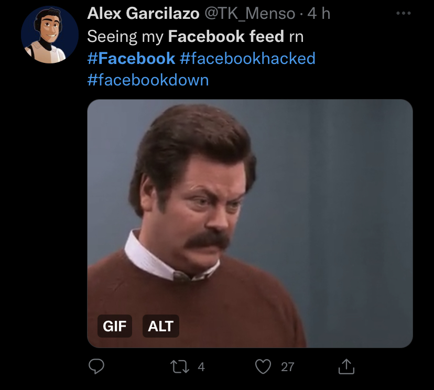Click the 'rn' text ending the tweet line
This screenshot has width=434, height=390.
pos(296,36)
